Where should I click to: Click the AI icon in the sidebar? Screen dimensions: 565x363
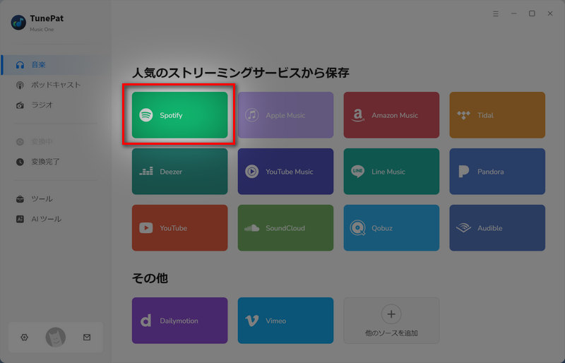(20, 219)
